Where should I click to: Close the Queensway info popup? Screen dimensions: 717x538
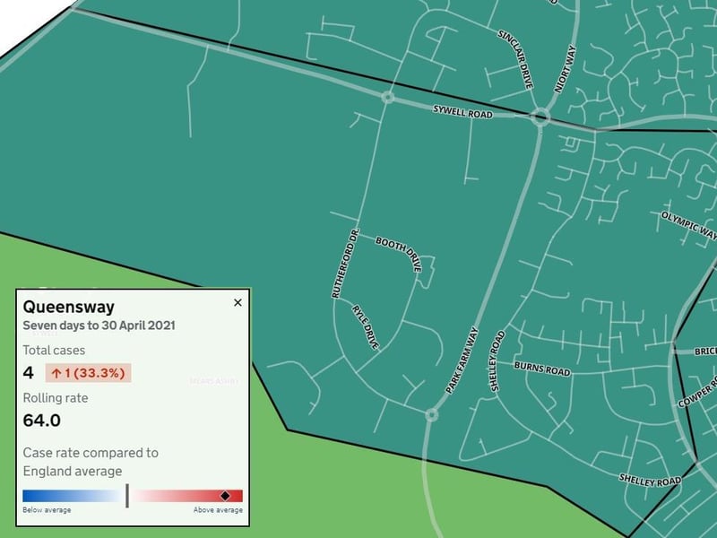(x=238, y=302)
